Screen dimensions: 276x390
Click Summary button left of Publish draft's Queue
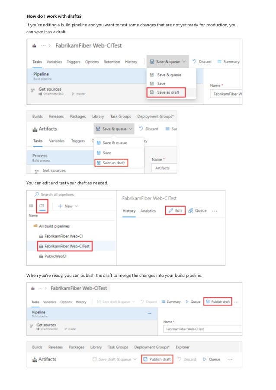[171, 302]
